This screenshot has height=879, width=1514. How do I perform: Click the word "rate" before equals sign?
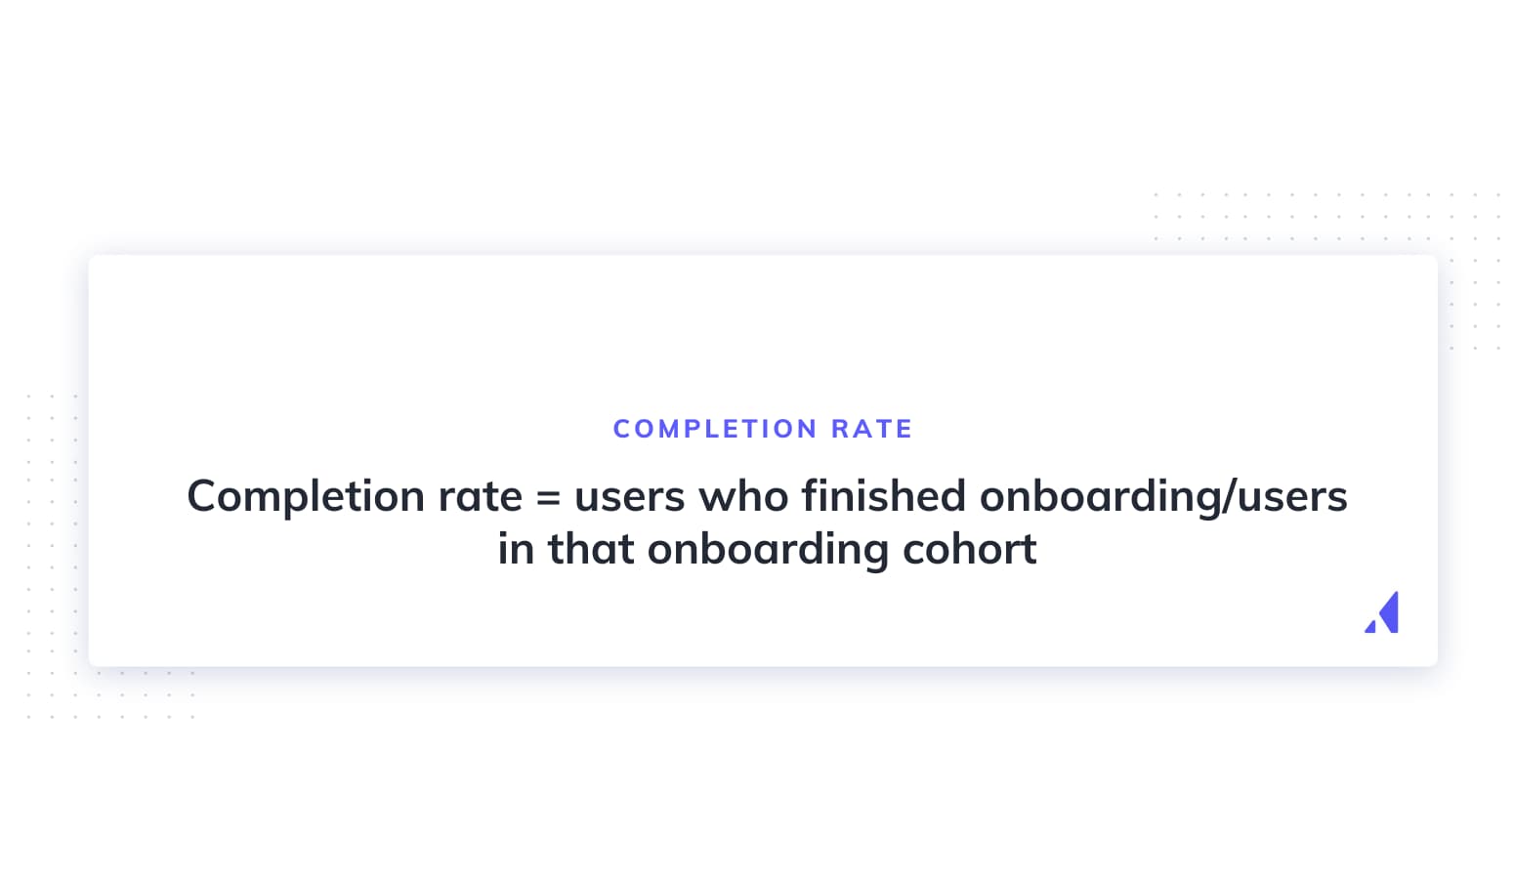tap(480, 497)
